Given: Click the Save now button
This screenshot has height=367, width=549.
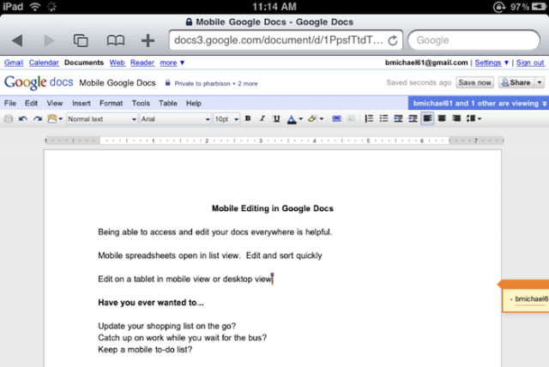Looking at the screenshot, I should pos(474,82).
